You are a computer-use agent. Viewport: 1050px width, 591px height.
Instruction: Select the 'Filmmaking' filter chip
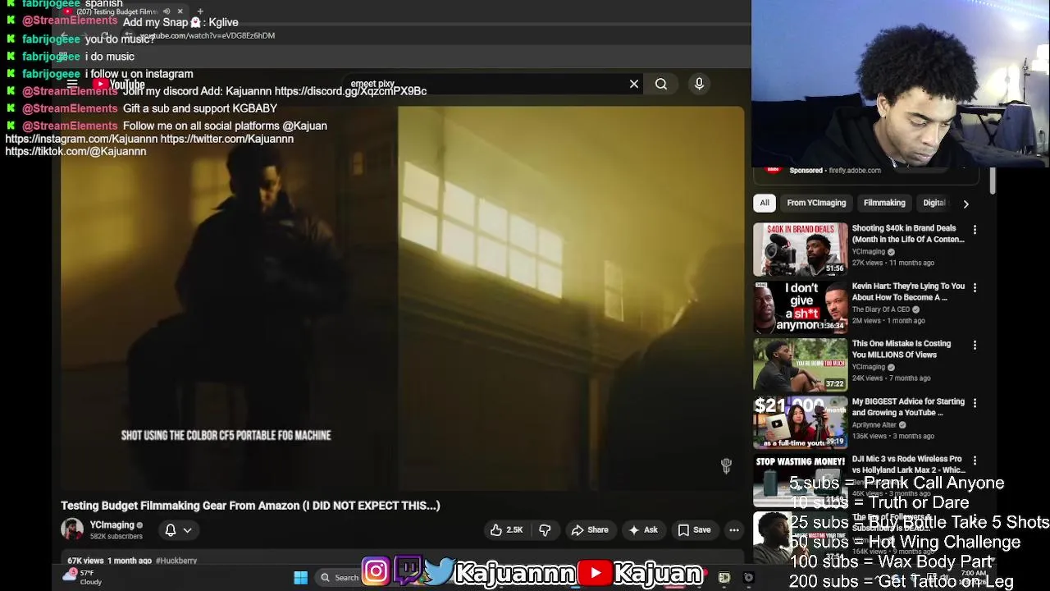[x=884, y=203]
